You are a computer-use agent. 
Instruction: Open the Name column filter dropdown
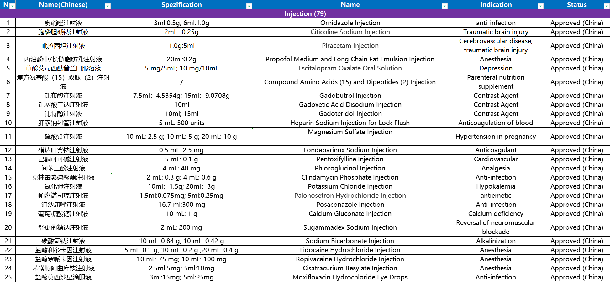tap(444, 6)
